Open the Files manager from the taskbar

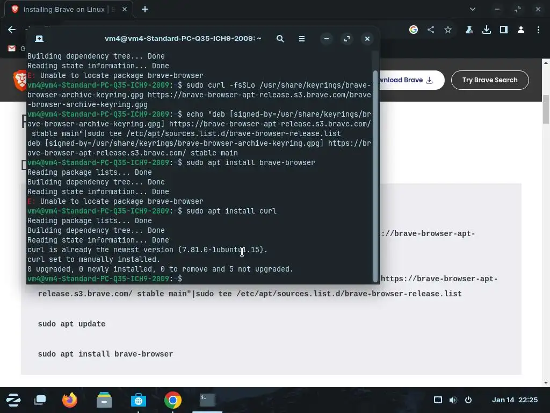tap(104, 400)
